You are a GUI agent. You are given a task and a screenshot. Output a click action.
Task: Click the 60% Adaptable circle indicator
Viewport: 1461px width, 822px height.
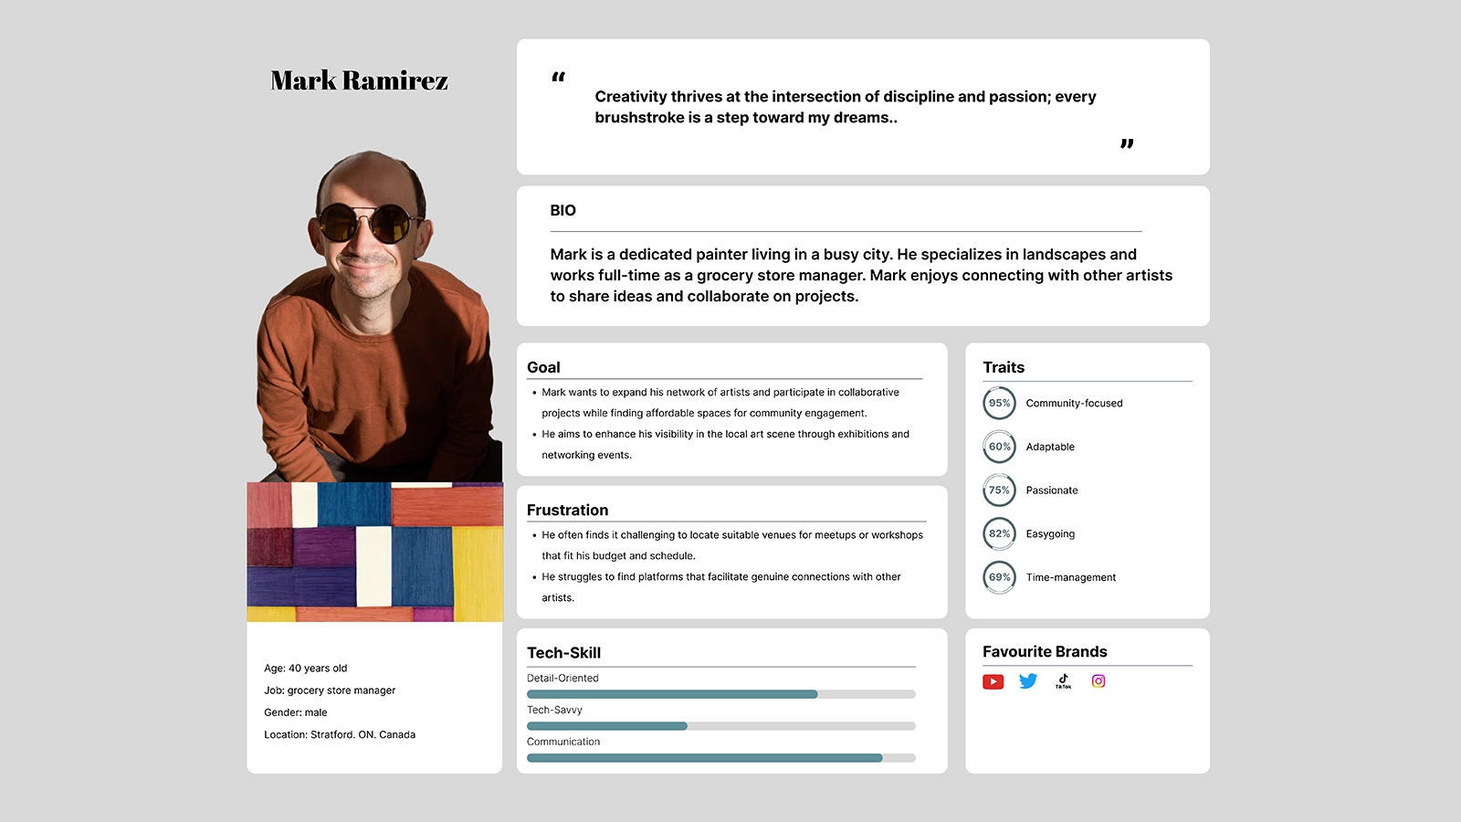999,447
